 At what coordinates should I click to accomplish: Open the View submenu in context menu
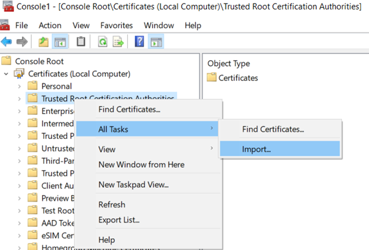[107, 150]
